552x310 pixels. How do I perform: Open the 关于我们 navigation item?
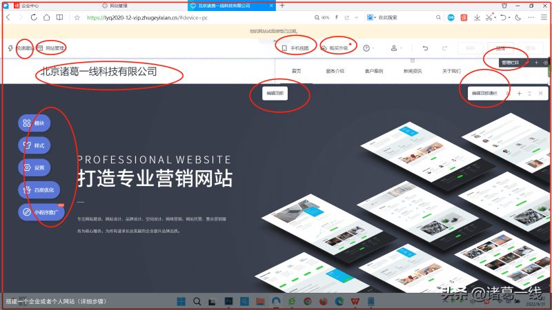click(451, 71)
